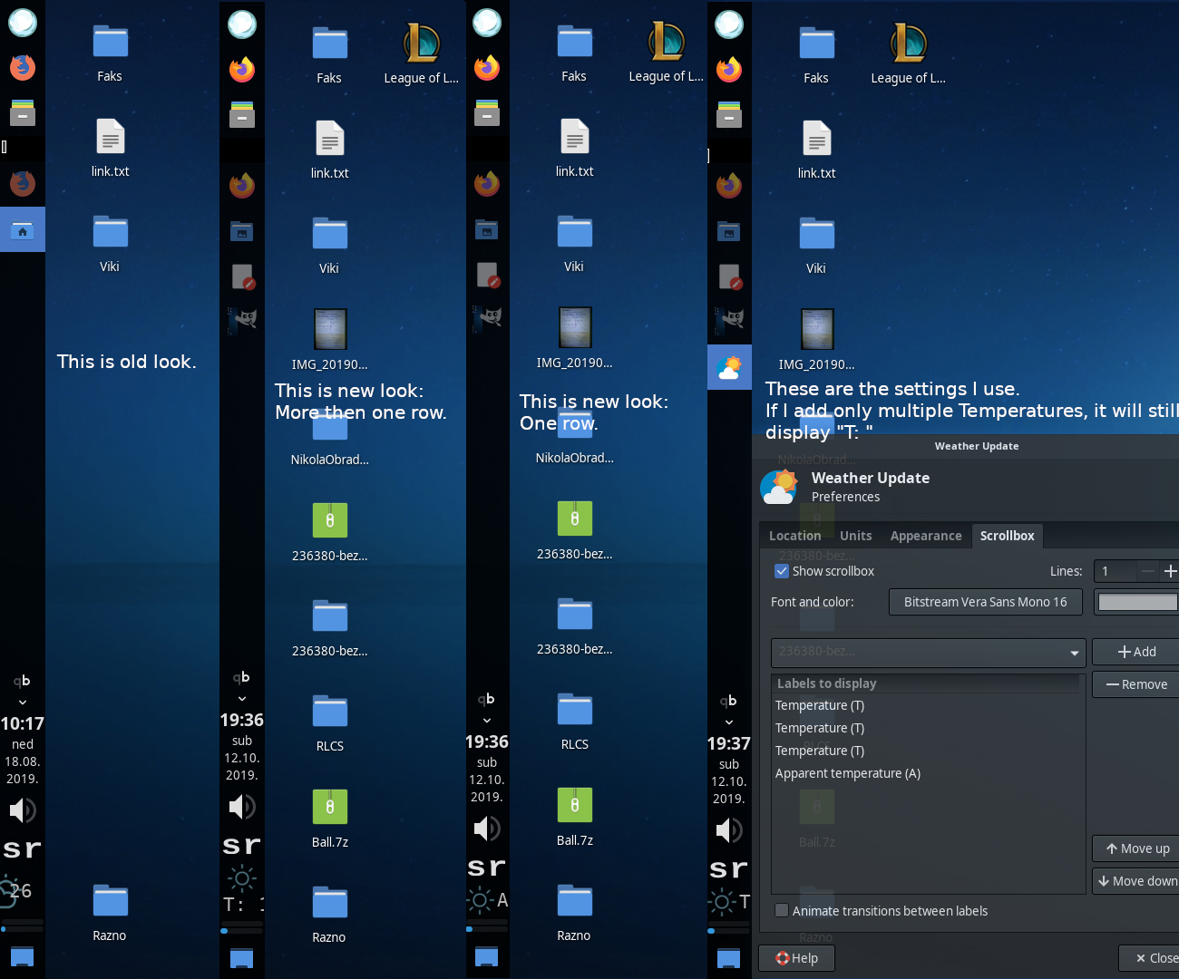Switch to the Location tab
This screenshot has width=1179, height=979.
click(794, 536)
